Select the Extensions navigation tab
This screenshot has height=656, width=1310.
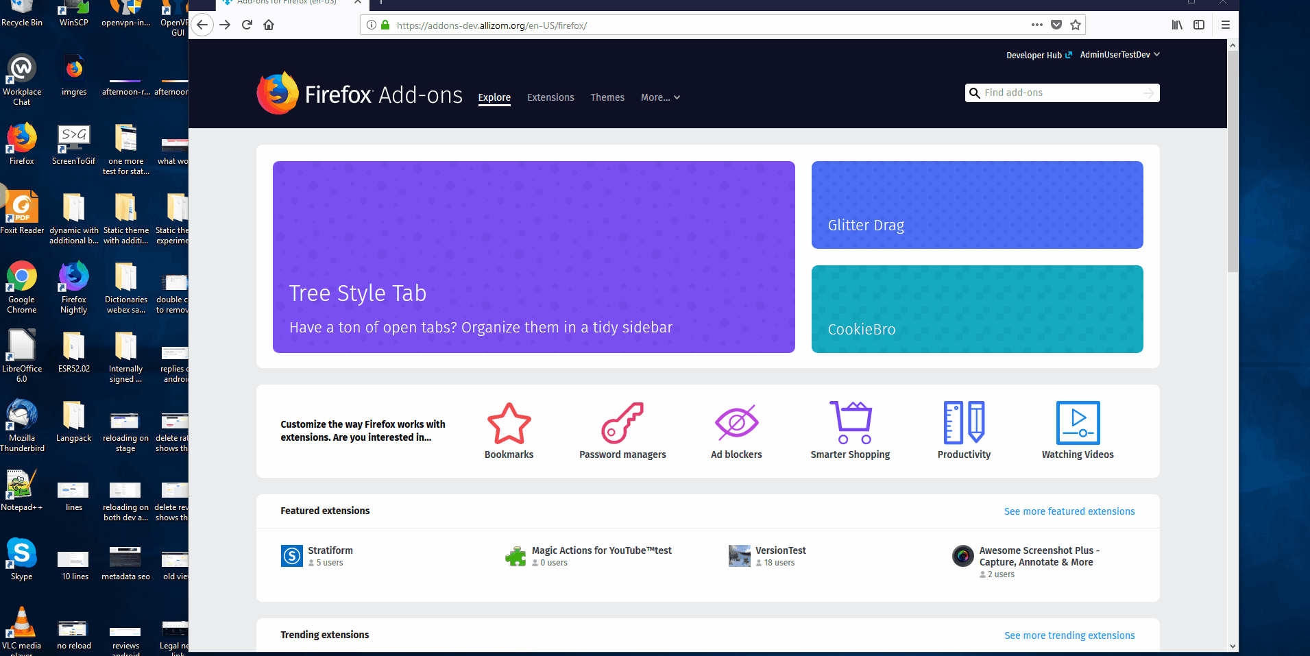tap(550, 97)
